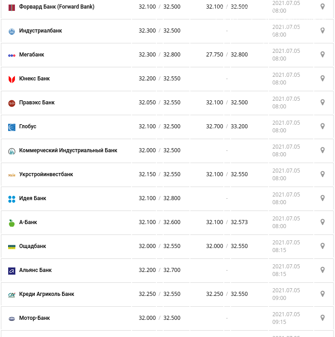Open the Коммерческий Индустриальный Банк page
The image size is (335, 337).
click(x=68, y=150)
